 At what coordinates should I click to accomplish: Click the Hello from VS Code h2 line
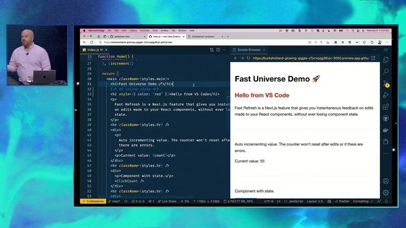165,94
